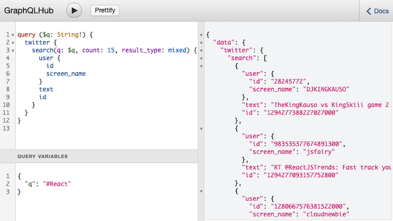Click the $q variable argument in search
The width and height of the screenshot is (393, 221).
(x=71, y=50)
